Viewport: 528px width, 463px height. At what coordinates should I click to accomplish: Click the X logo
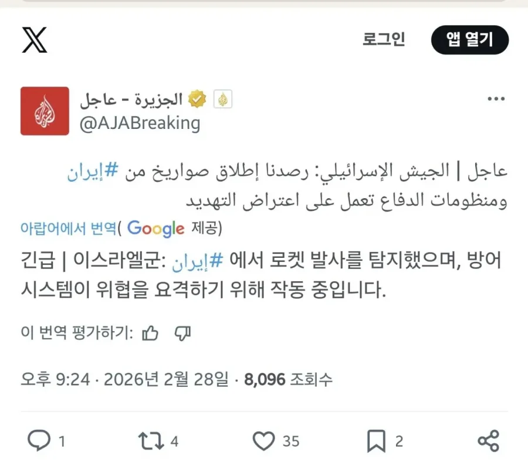35,40
